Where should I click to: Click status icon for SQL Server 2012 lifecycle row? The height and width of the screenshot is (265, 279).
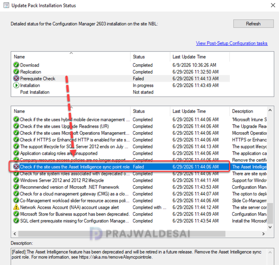tap(16, 147)
